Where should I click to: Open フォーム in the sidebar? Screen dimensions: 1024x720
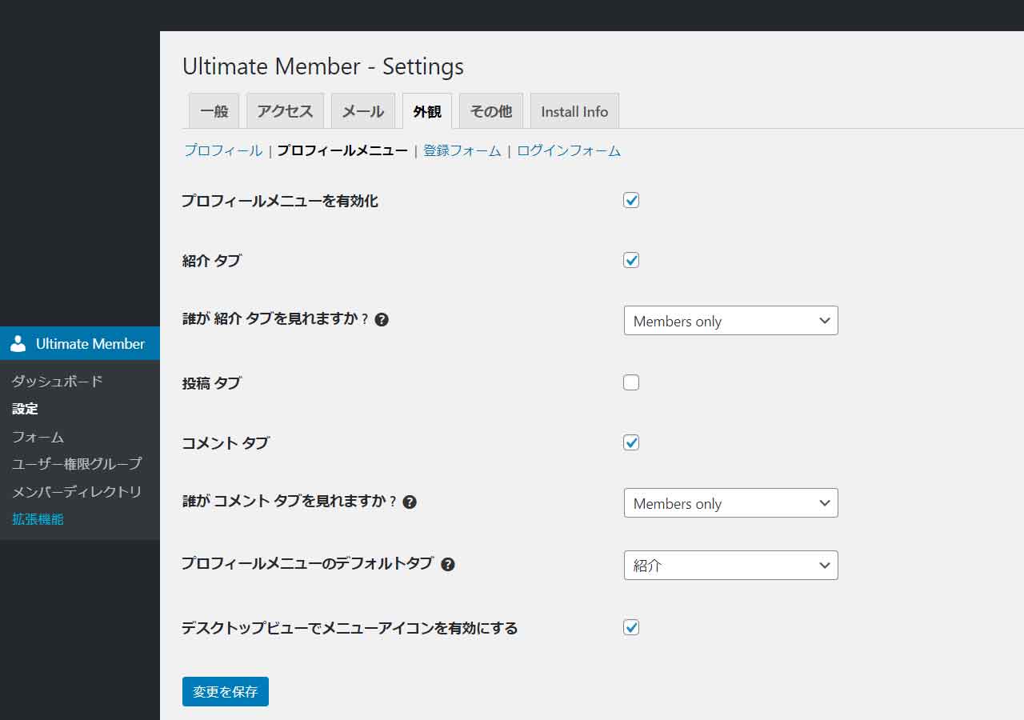click(38, 437)
